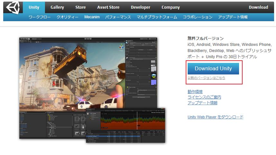The width and height of the screenshot is (276, 155).
Task: Open the ライセンスのご案内 link
Action: (x=204, y=97)
